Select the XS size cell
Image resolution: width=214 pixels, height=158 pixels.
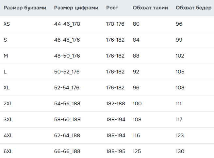pos(7,24)
